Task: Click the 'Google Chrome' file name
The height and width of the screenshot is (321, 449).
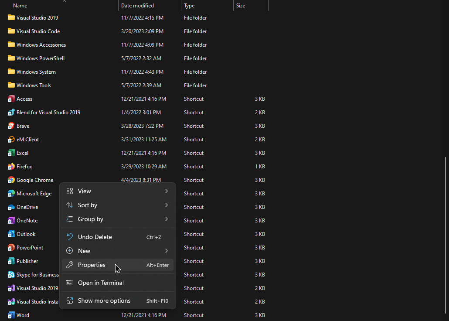Action: click(35, 180)
